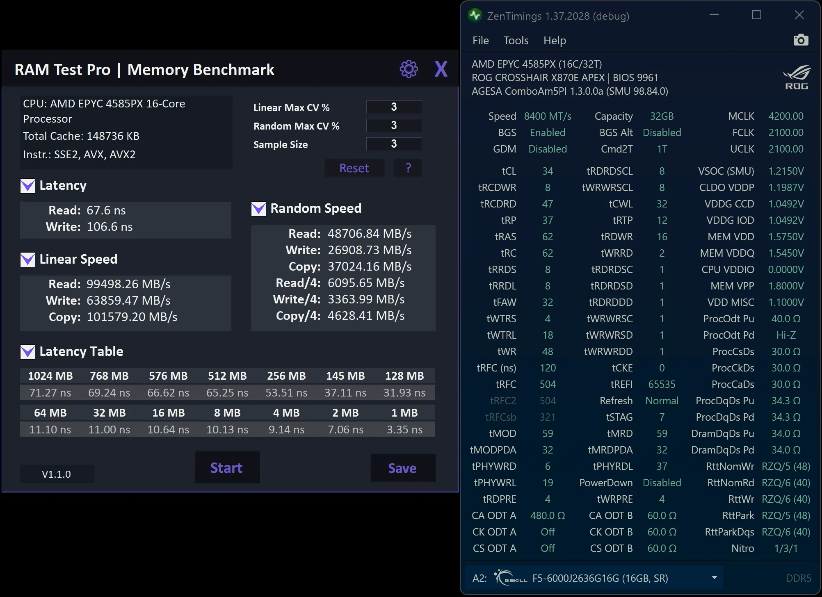Image resolution: width=822 pixels, height=597 pixels.
Task: Minimize the ZenTimings window
Action: point(714,15)
